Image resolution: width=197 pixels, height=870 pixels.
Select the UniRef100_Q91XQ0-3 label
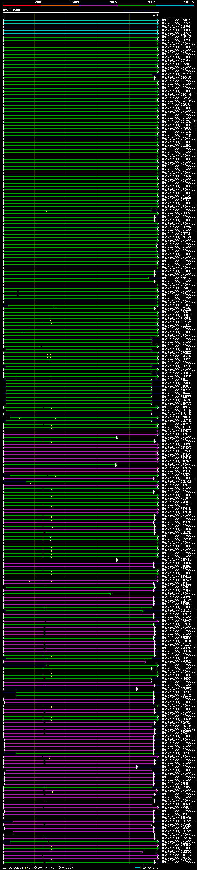click(179, 122)
